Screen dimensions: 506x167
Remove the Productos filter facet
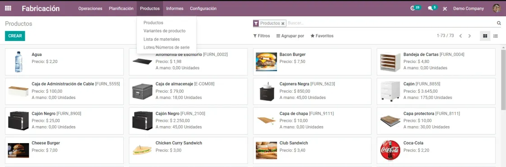tap(283, 23)
